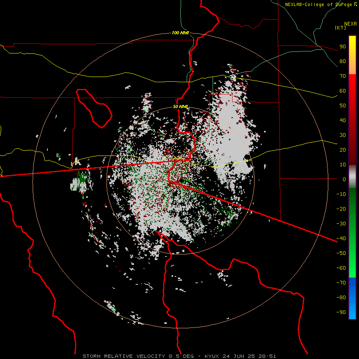The width and height of the screenshot is (359, 359).
Task: Click the Storm Relative Velocity title caption
Action: pos(179,356)
